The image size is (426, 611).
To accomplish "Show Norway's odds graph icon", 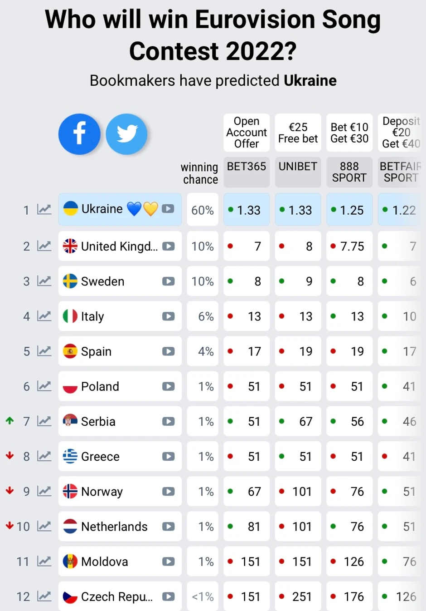I will click(44, 491).
